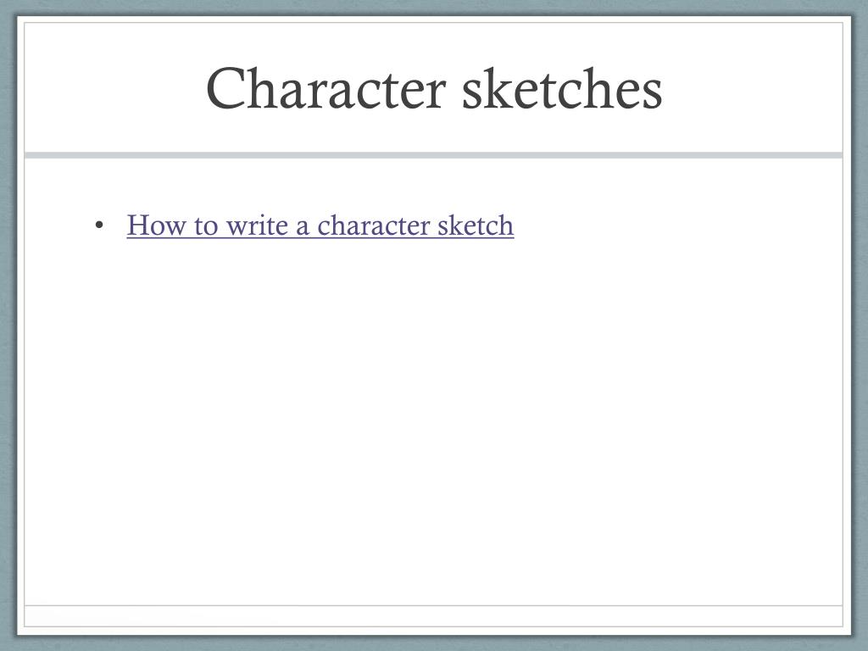Click the word 'Character' in the title
868x651 pixels.
click(x=326, y=88)
